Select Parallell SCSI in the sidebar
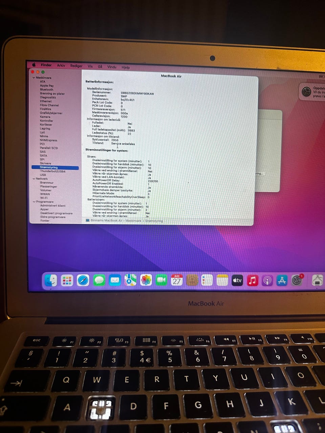Screen dimensions: 325x433 pyautogui.click(x=49, y=148)
